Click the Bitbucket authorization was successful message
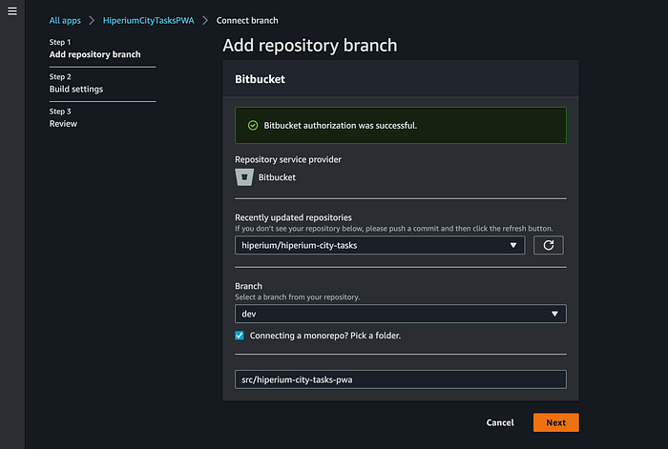The width and height of the screenshot is (668, 449). 340,126
